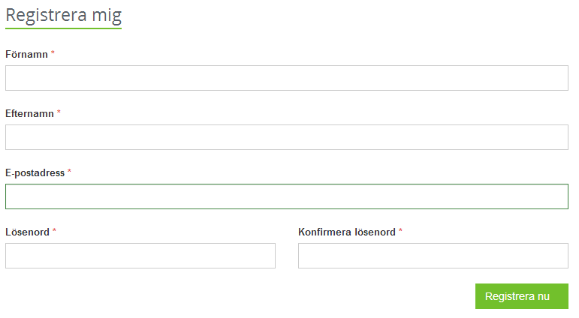Viewport: 579px width, 318px height.
Task: Click the asterisk after Konfirmera lösenord
Action: [x=400, y=232]
